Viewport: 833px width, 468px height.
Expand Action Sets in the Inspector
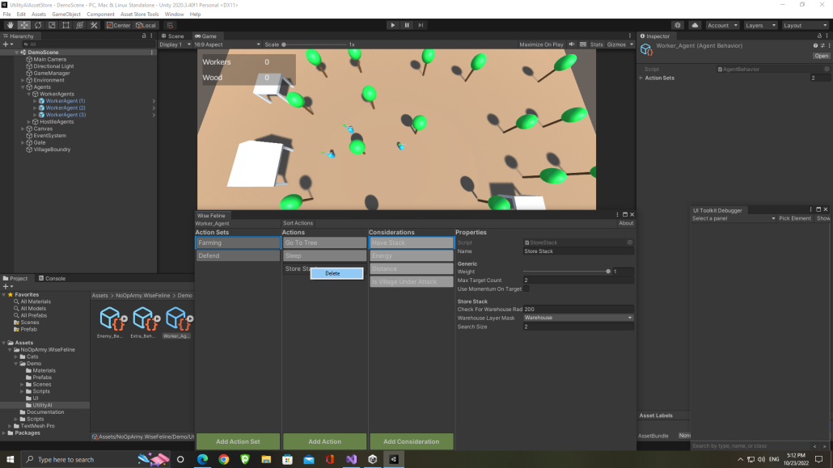(x=641, y=78)
